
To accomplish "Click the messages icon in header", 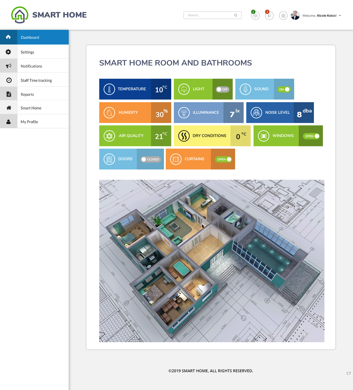I will pos(255,16).
